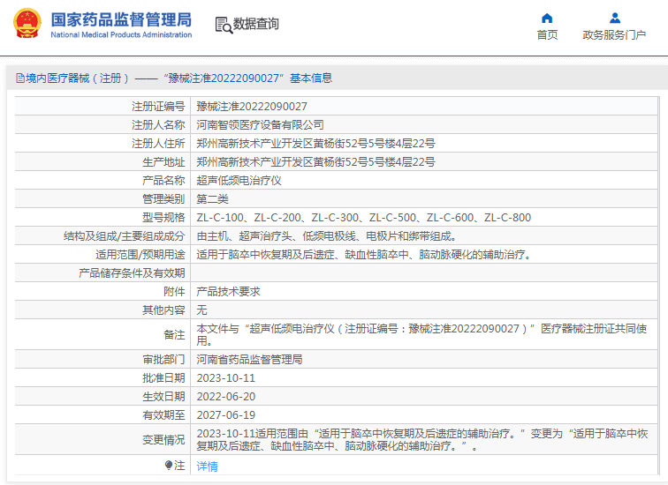Screen dimensions: 668x485
Task: Click the 无 value in 其他内容 row
Action: (x=201, y=310)
